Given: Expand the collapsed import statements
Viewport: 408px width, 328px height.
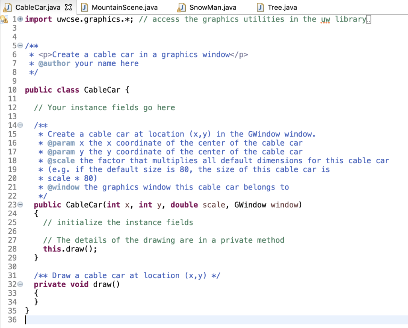Looking at the screenshot, I should click(20, 19).
